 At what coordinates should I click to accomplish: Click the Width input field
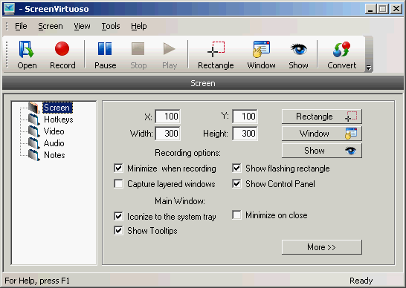(168, 134)
